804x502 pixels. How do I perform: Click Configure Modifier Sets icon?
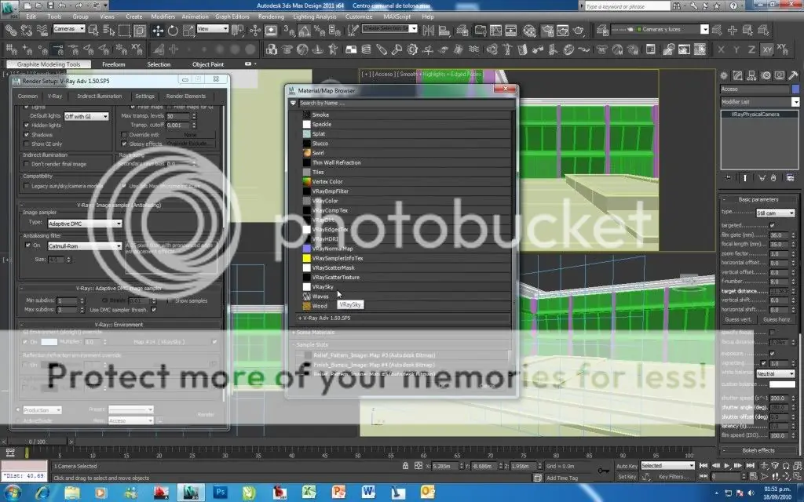pos(790,178)
